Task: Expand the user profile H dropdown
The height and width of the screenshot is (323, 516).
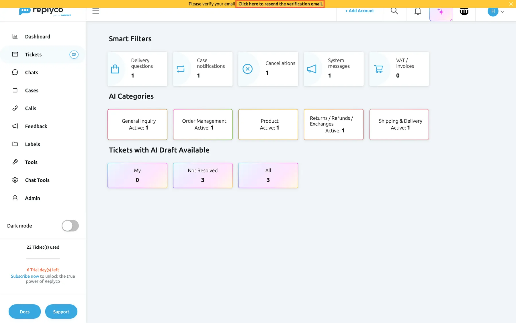Action: [496, 11]
